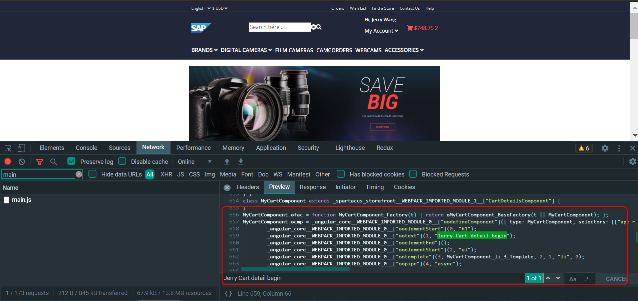
Task: Switch to the Console tab
Action: click(86, 148)
